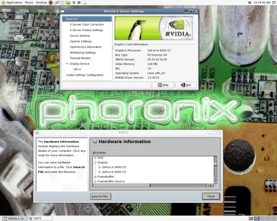The image size is (277, 221).
Task: Switch to YaST2 taskbar entry
Action: [x=40, y=218]
